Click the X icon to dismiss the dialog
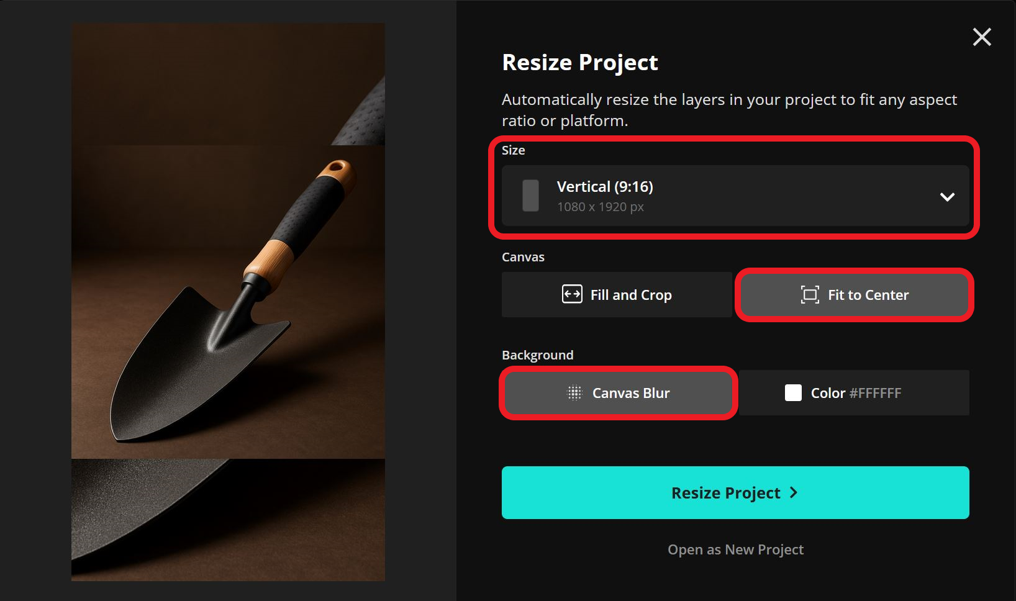The image size is (1016, 601). 982,37
